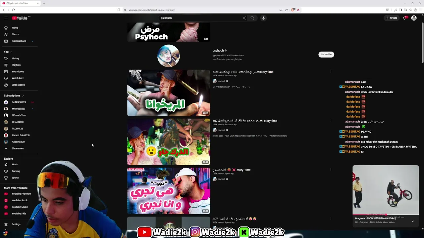Subscribe to the psyhoch channel

(326, 54)
